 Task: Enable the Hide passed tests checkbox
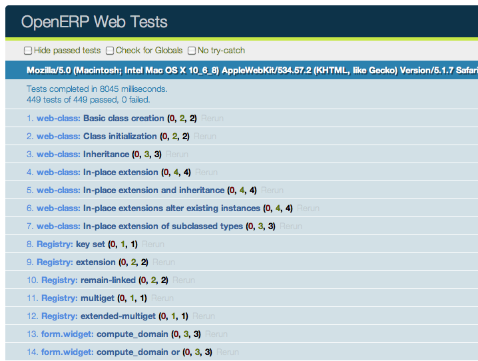tap(28, 51)
